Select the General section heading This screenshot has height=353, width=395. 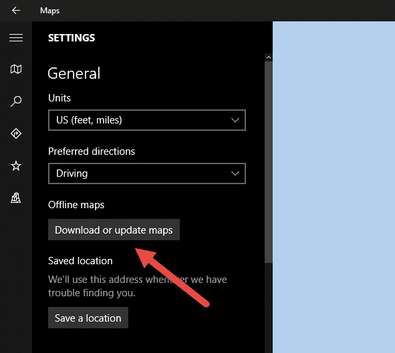pos(74,73)
